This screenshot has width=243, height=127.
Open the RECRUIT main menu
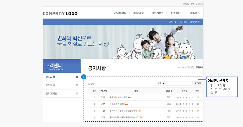coord(176,13)
